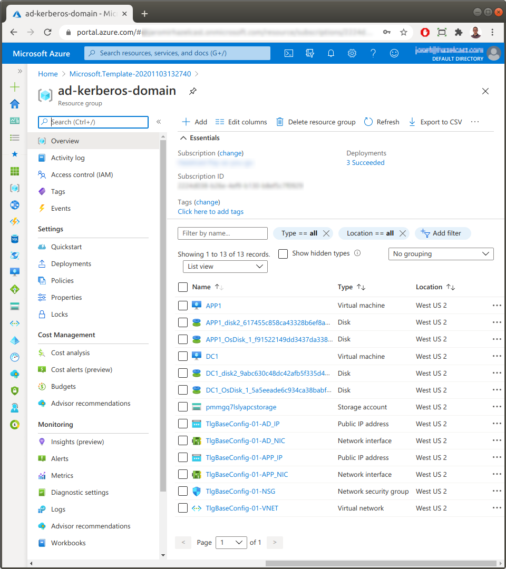The height and width of the screenshot is (569, 506).
Task: Open portal settings gear icon
Action: pos(352,53)
